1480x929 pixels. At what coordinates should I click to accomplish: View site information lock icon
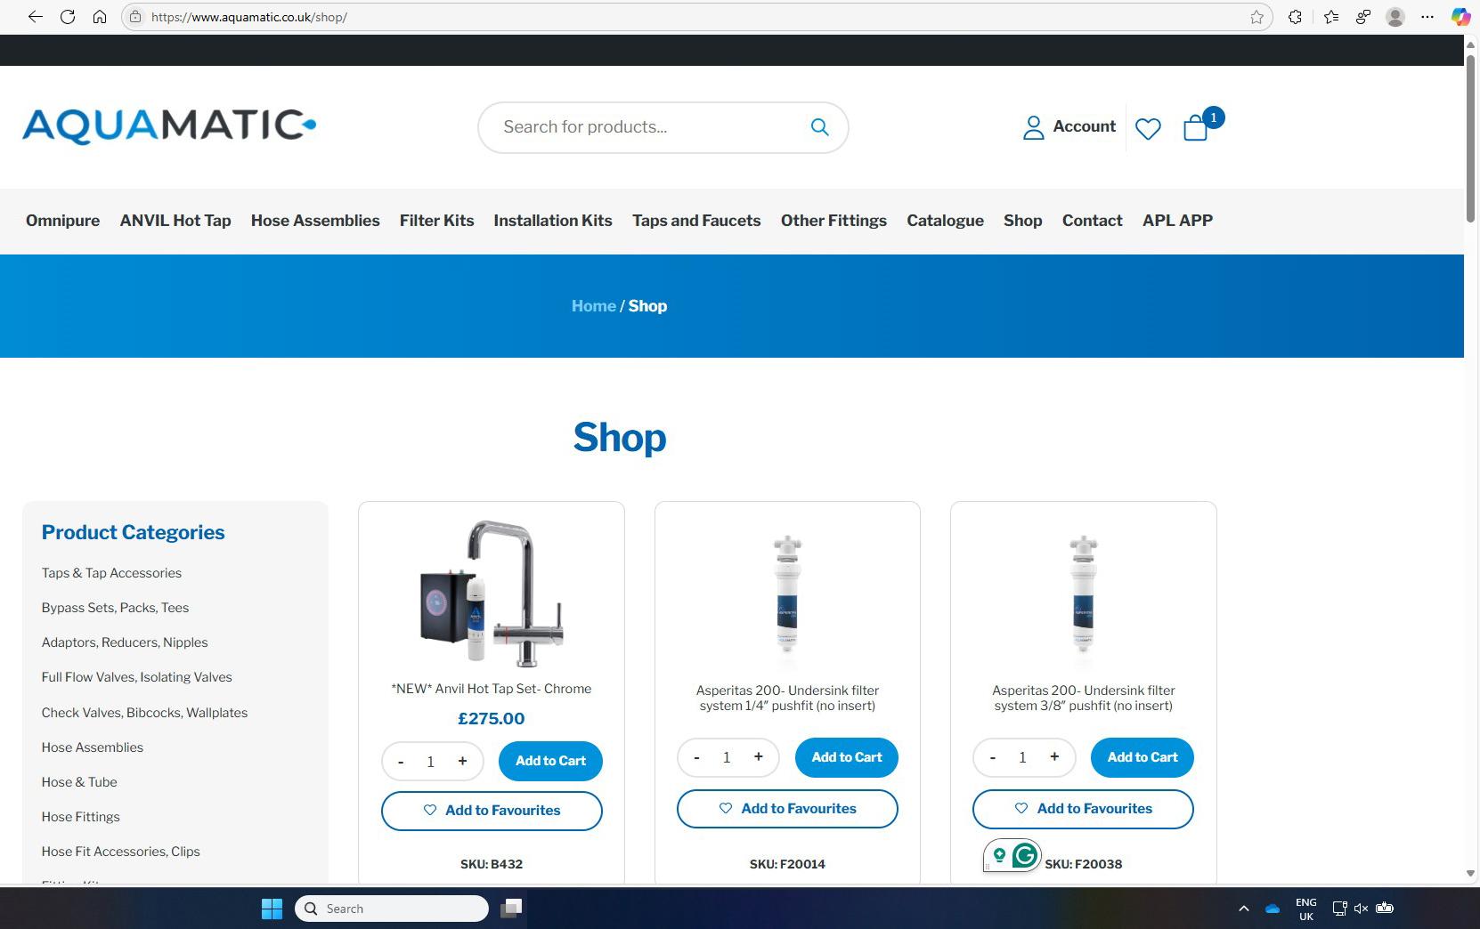[x=135, y=17]
